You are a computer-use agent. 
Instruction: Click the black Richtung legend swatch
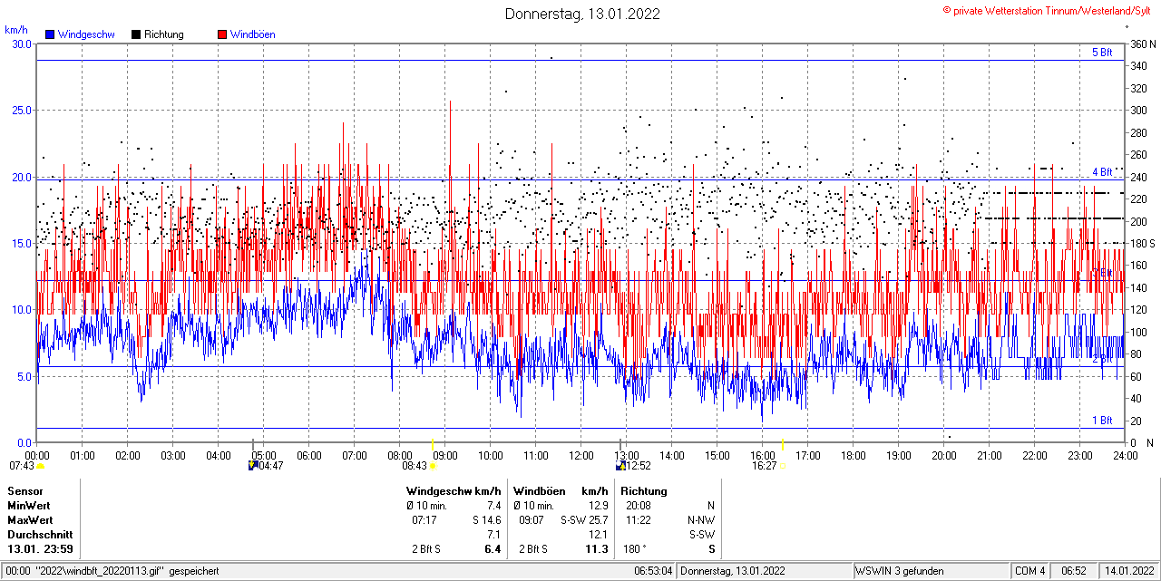coord(136,34)
